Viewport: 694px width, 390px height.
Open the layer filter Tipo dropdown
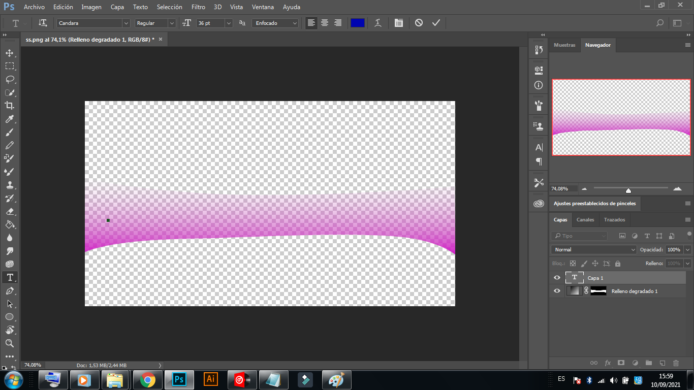(x=579, y=236)
